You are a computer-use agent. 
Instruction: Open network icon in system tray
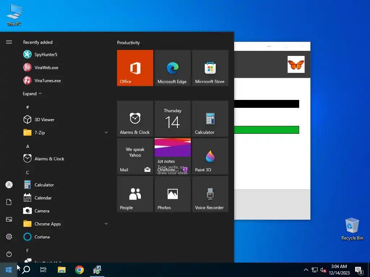pyautogui.click(x=315, y=270)
